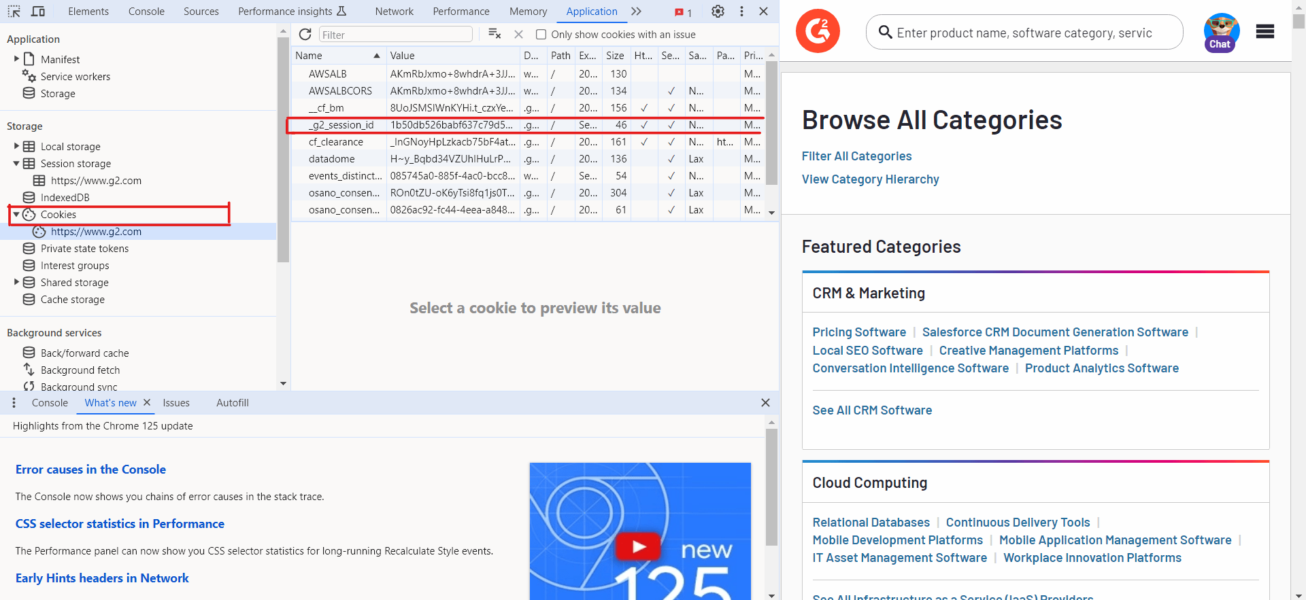
Task: Click the inspect element picker icon
Action: click(14, 12)
